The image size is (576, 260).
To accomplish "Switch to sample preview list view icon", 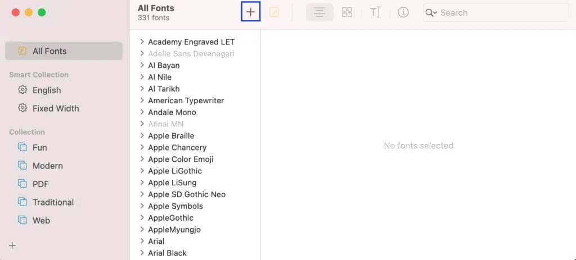I will point(319,12).
